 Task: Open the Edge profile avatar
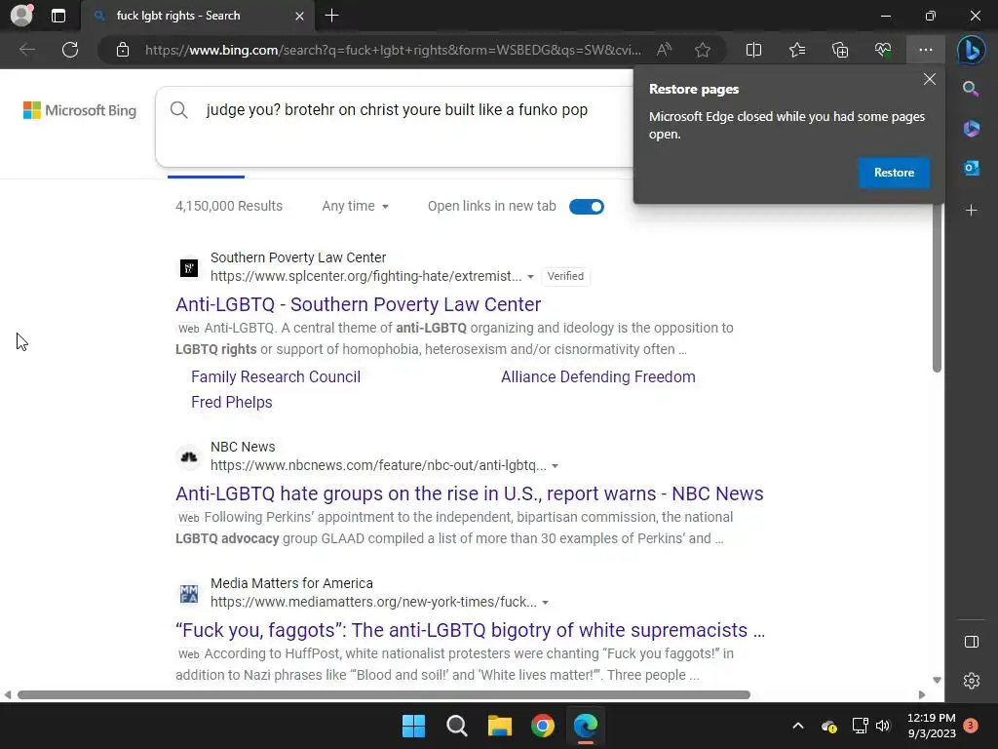[21, 16]
